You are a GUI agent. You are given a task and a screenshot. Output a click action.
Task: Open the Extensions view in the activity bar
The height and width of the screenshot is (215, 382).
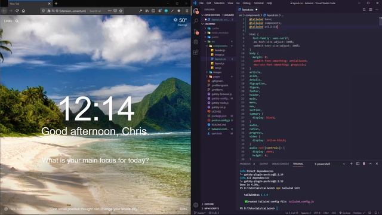pyautogui.click(x=196, y=52)
